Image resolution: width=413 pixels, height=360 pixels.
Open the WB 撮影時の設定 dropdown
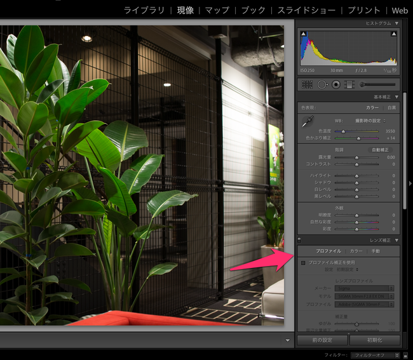(x=370, y=121)
